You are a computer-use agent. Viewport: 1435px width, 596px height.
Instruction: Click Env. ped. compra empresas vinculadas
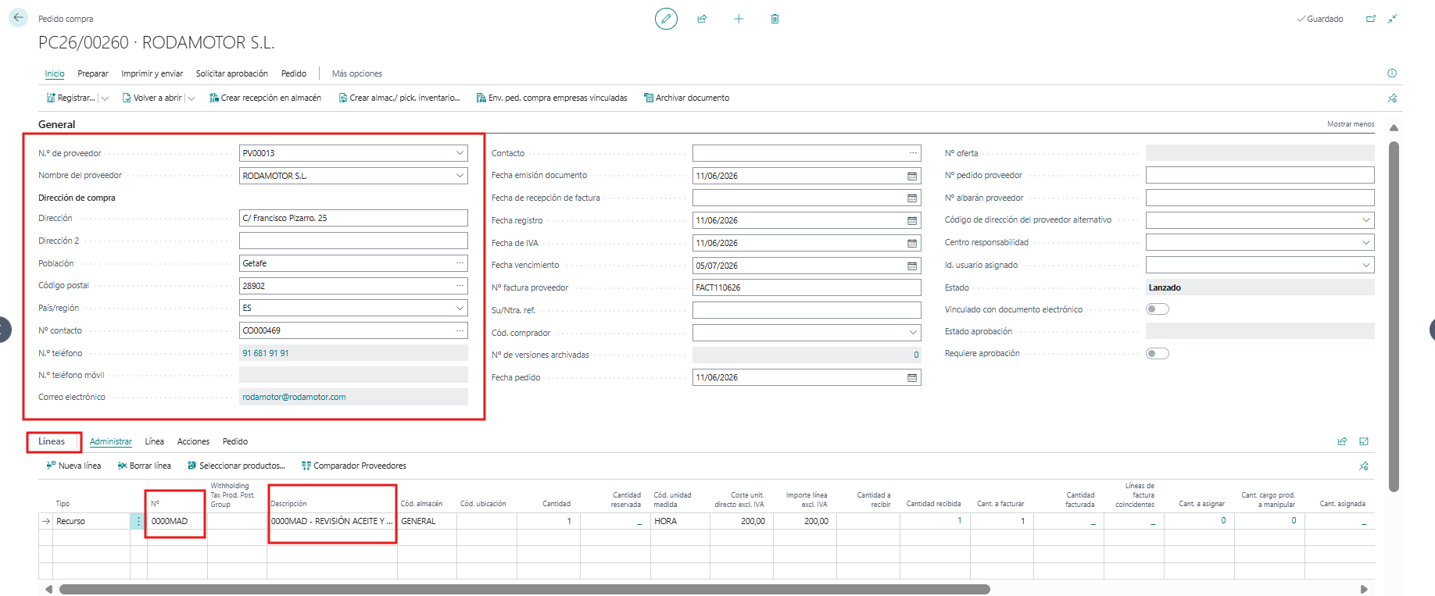tap(552, 98)
